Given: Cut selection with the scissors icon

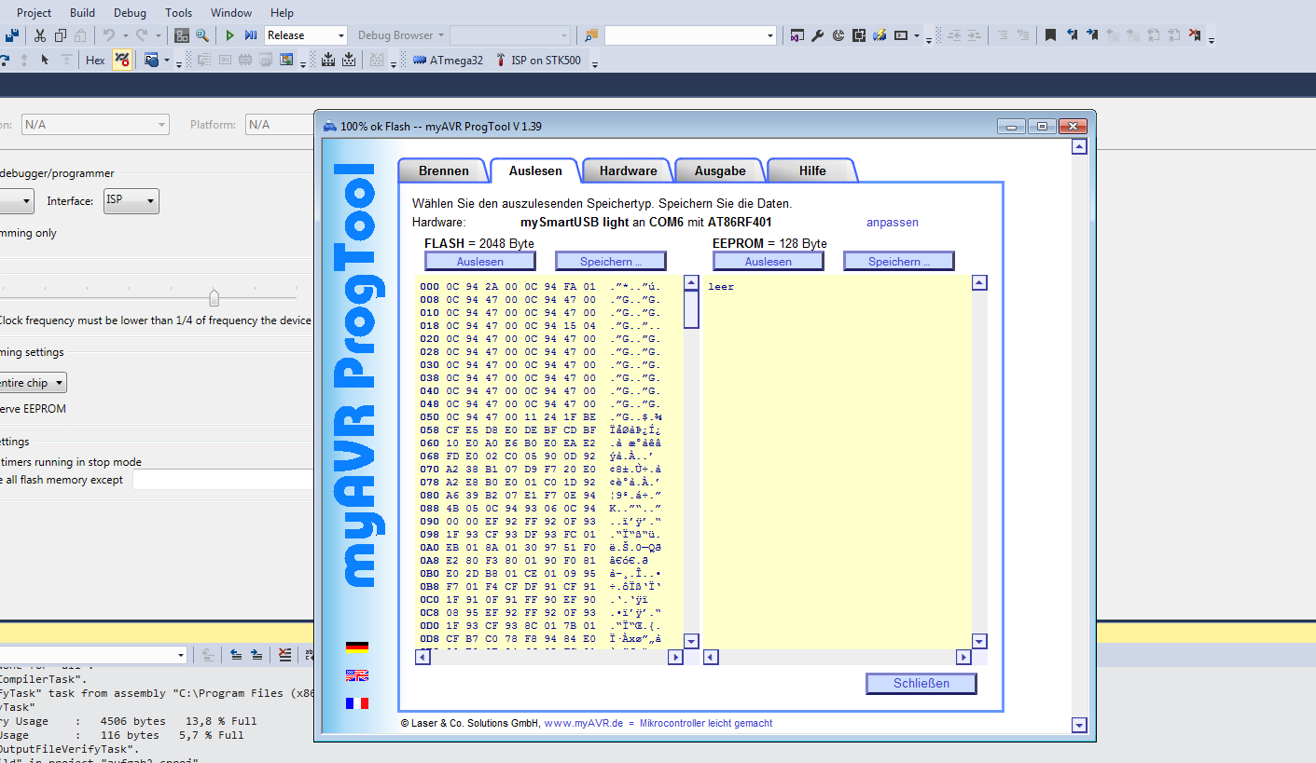Looking at the screenshot, I should click(x=40, y=35).
